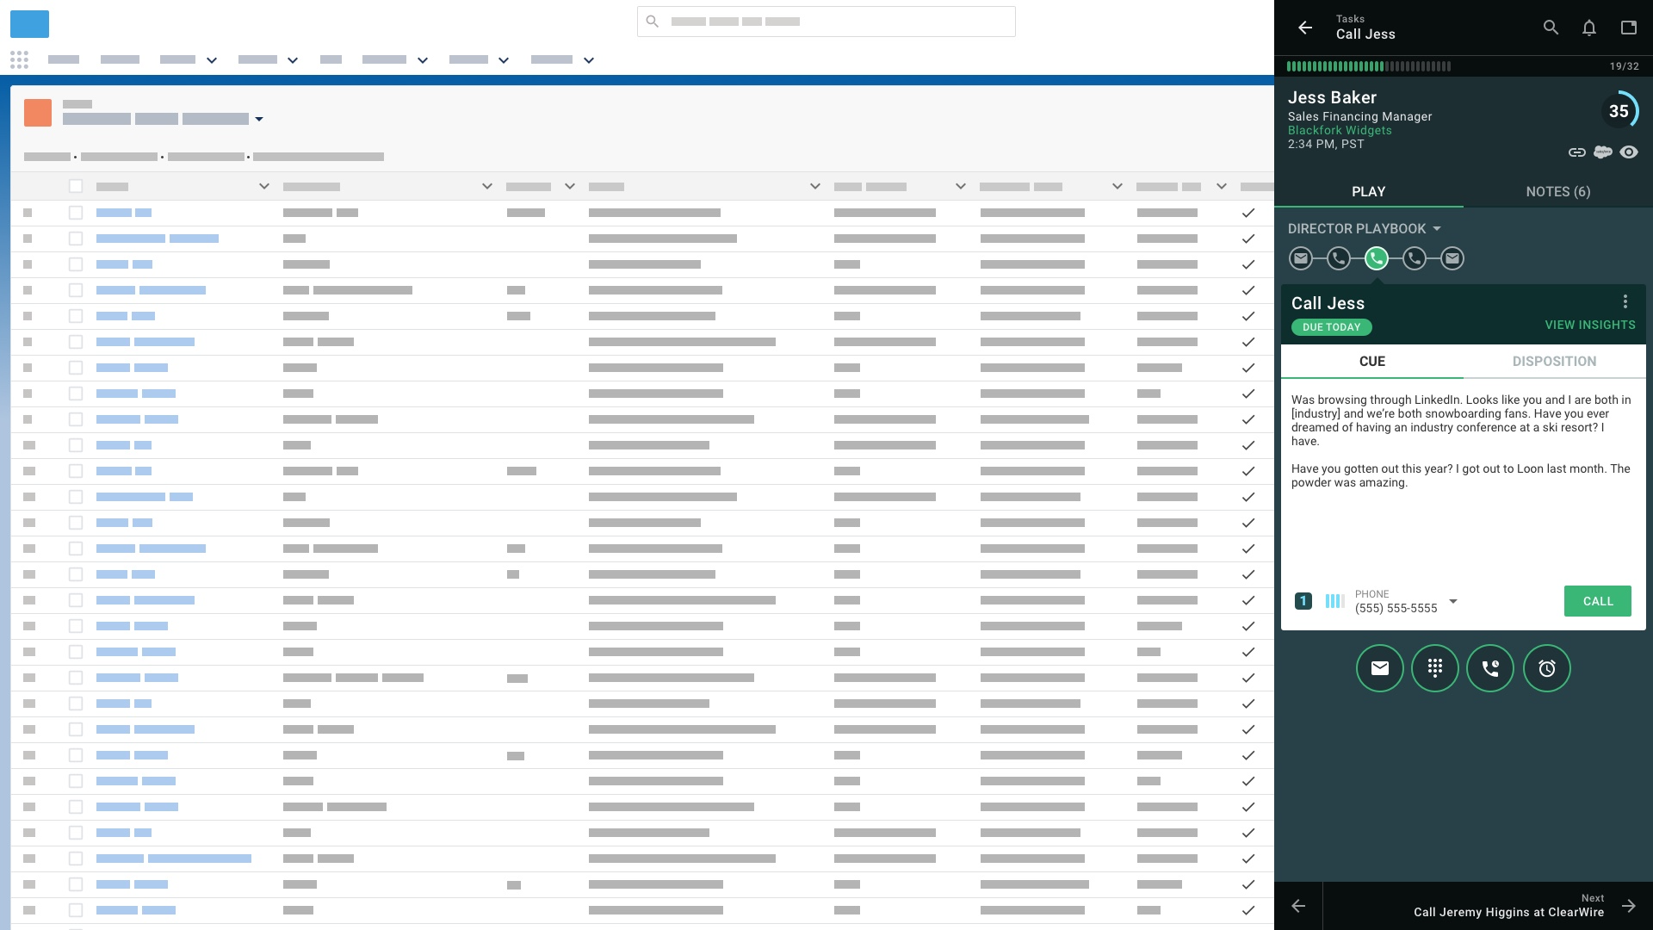
Task: Open search in the tasks panel header
Action: (1551, 28)
